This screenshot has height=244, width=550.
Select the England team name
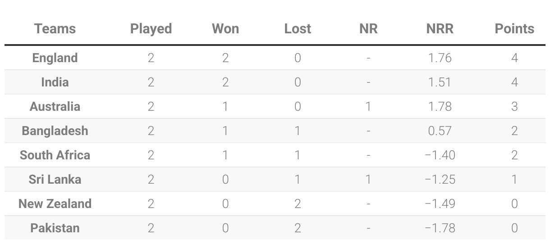click(x=55, y=58)
